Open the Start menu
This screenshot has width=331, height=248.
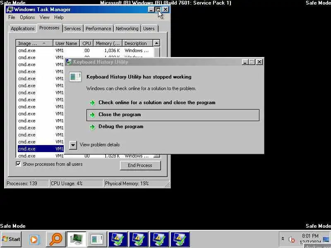tap(11, 239)
